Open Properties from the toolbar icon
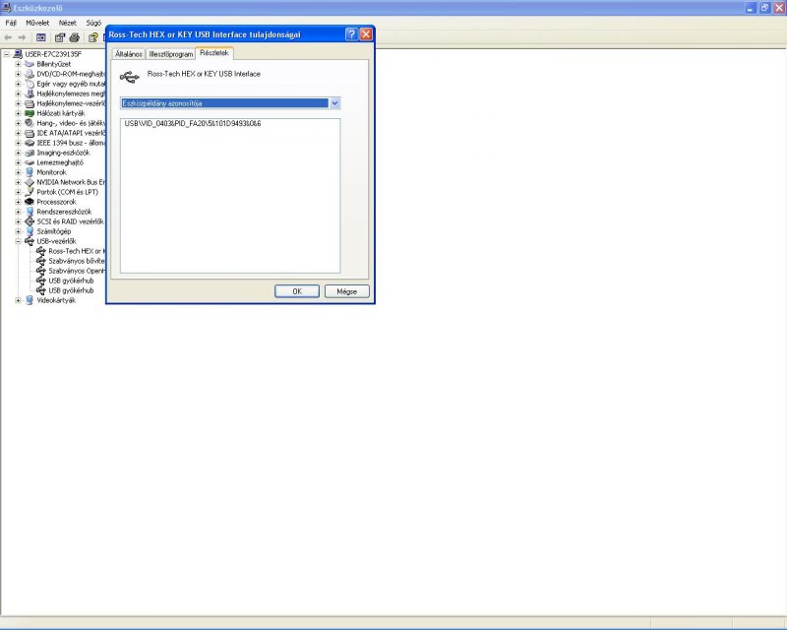The width and height of the screenshot is (787, 630). point(60,37)
